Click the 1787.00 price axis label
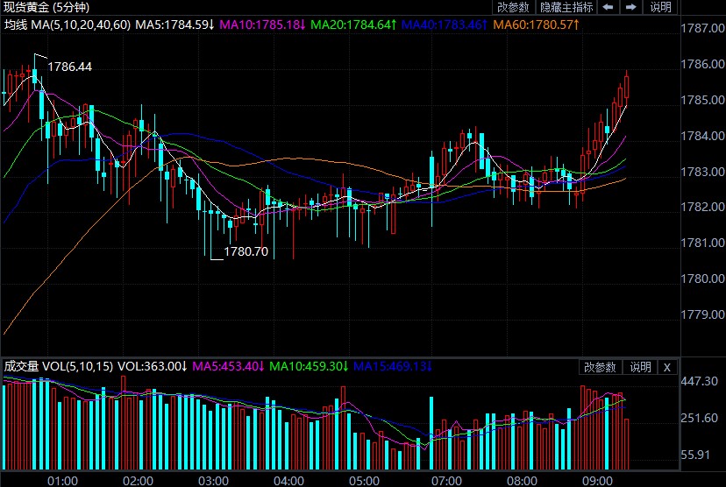The height and width of the screenshot is (487, 726). tap(702, 28)
